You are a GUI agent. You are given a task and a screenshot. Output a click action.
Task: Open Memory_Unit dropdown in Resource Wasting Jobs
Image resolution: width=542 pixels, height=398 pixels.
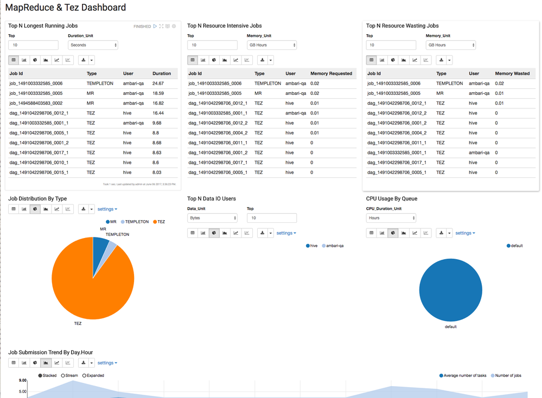[451, 45]
